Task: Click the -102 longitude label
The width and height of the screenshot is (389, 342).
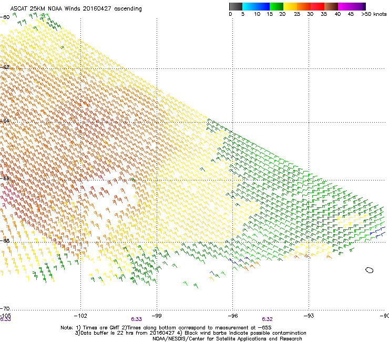Action: click(x=80, y=316)
